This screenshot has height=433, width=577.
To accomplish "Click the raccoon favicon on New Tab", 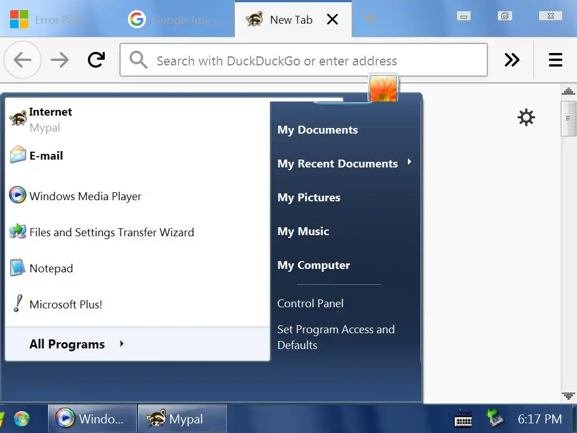I will coord(254,19).
